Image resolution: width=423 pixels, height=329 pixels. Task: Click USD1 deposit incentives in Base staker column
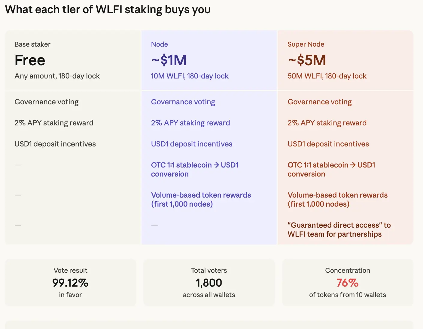tap(55, 144)
